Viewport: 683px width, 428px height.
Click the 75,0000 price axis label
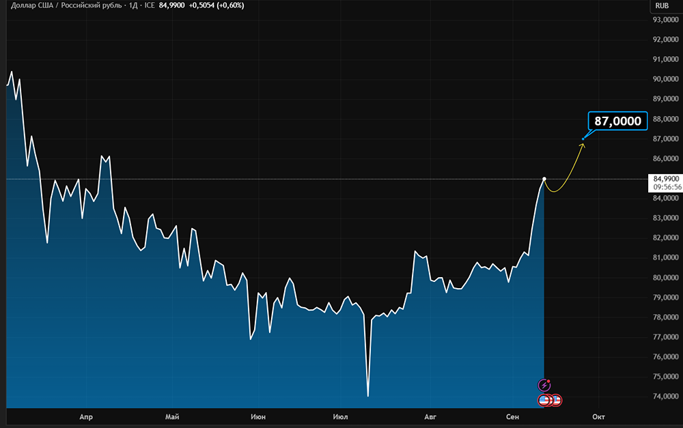(x=665, y=377)
